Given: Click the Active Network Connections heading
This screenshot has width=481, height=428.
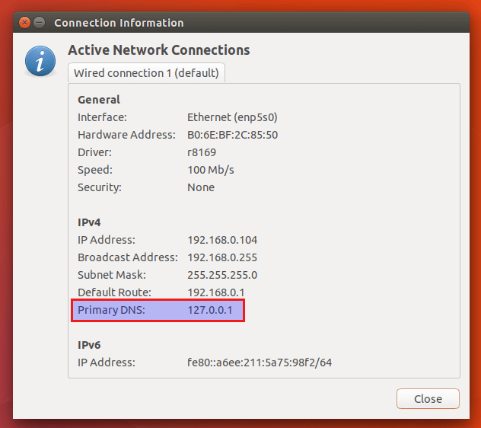Looking at the screenshot, I should click(158, 50).
